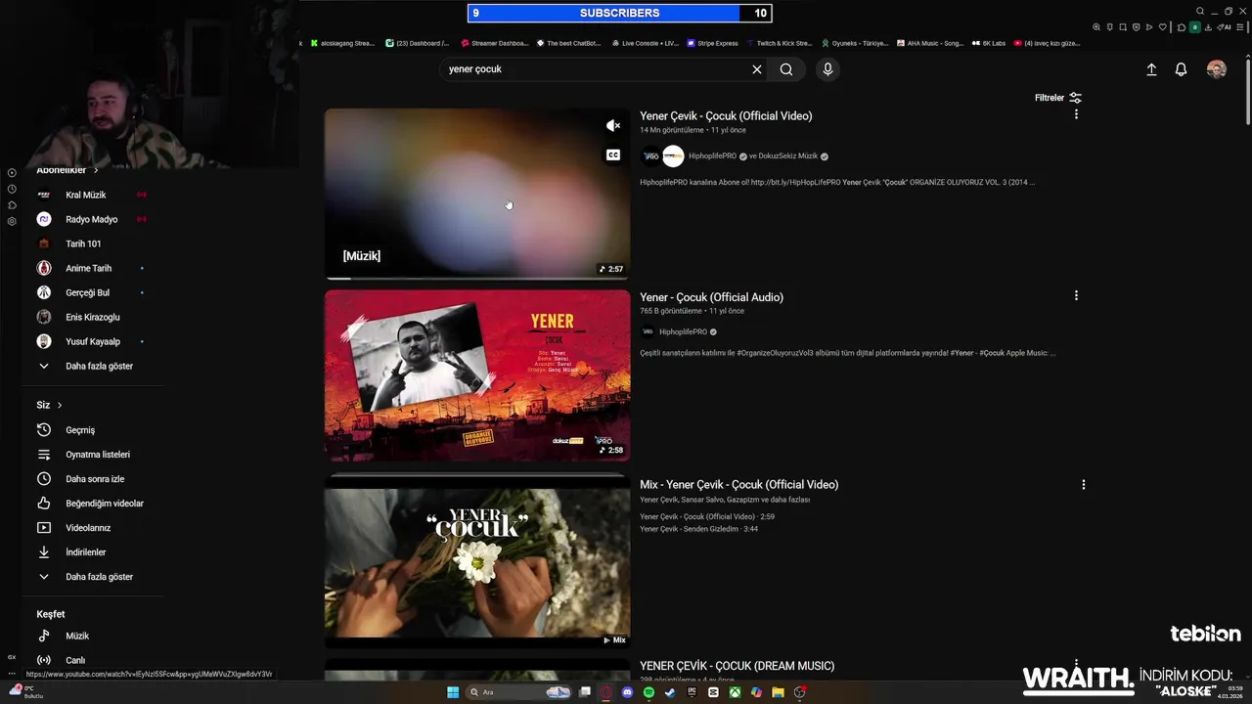Expand the Abonelikler section chevron

coord(96,170)
